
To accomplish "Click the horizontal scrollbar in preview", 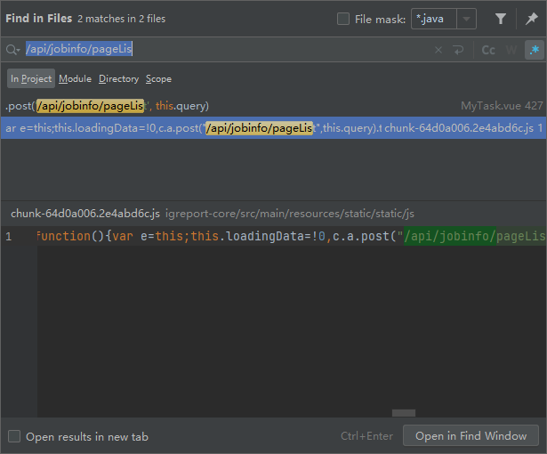I will pyautogui.click(x=404, y=413).
